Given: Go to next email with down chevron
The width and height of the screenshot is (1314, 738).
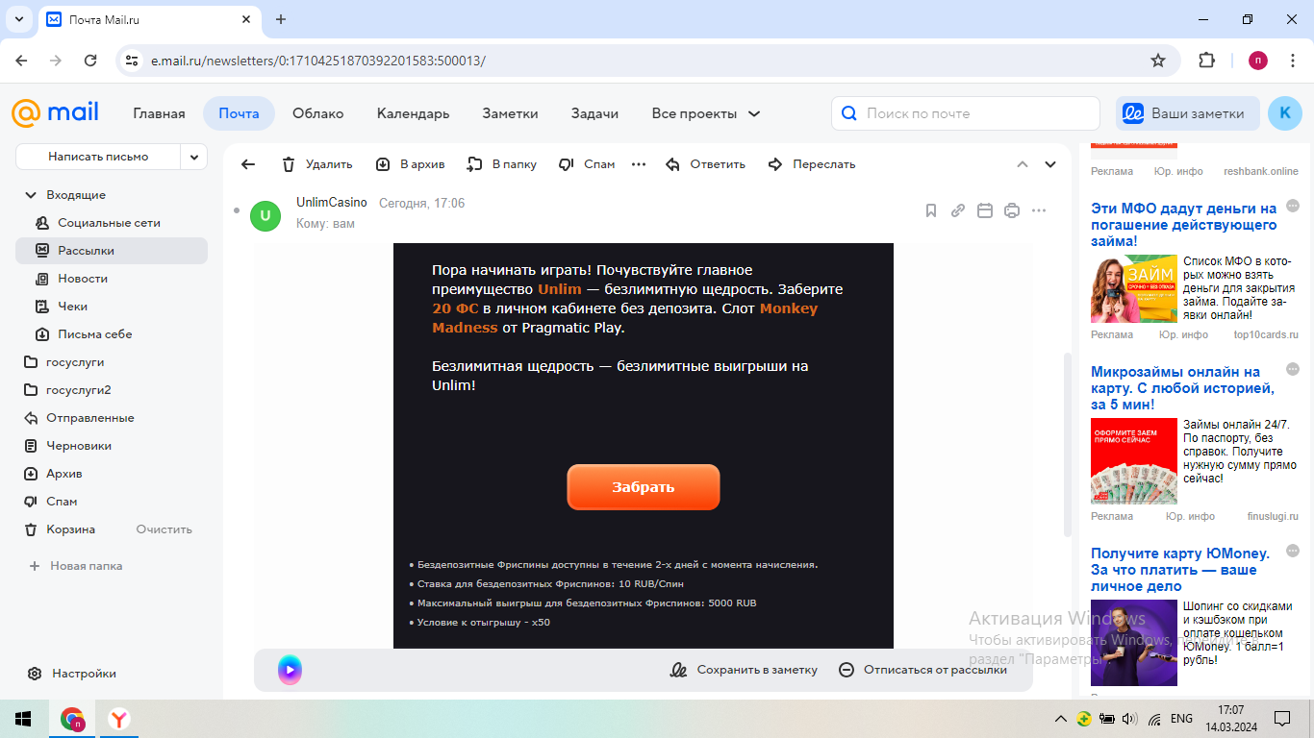Looking at the screenshot, I should 1050,164.
